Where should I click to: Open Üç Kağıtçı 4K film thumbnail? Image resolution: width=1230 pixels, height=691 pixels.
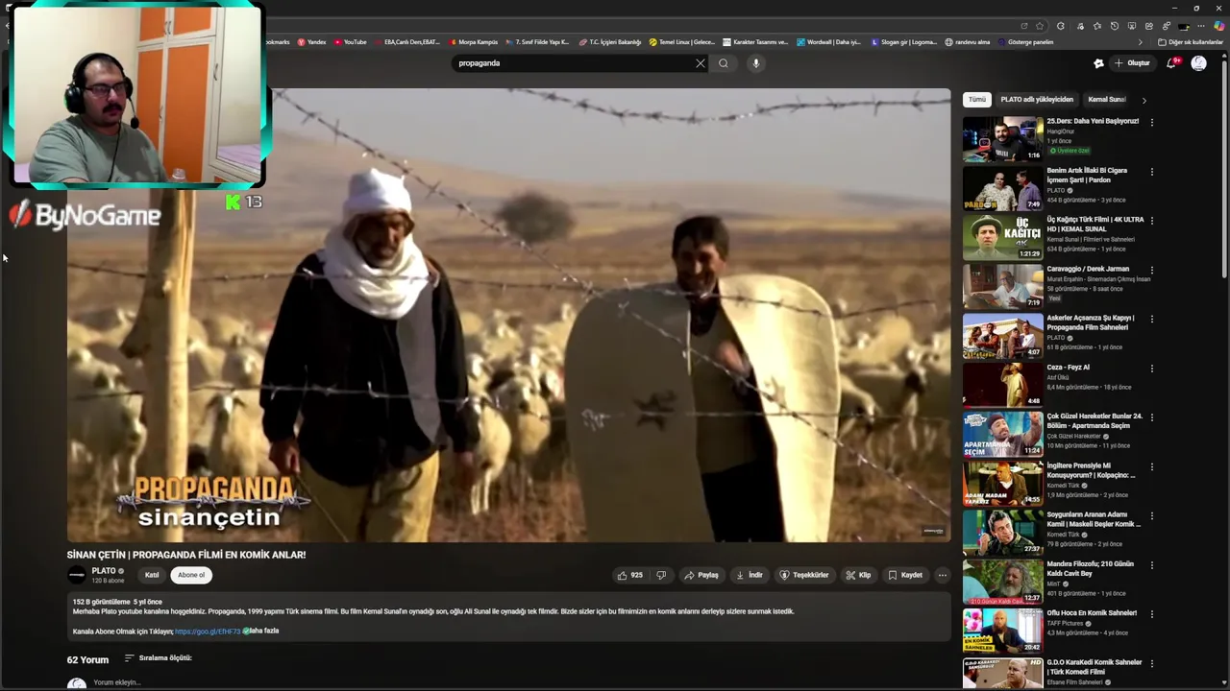(1002, 237)
